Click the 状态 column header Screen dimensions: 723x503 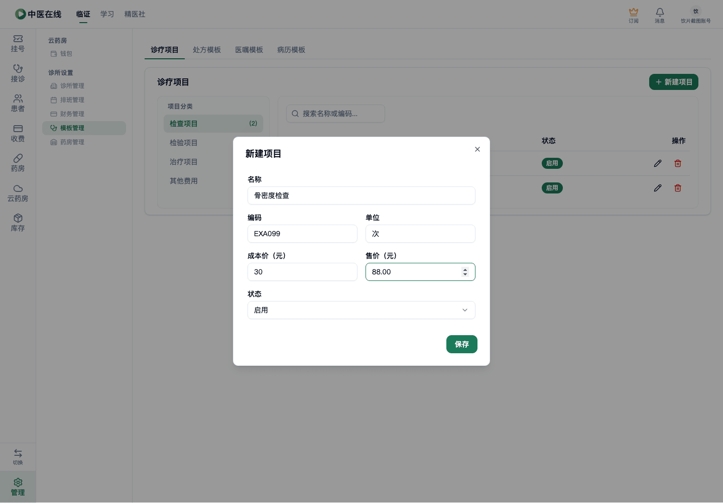click(549, 141)
